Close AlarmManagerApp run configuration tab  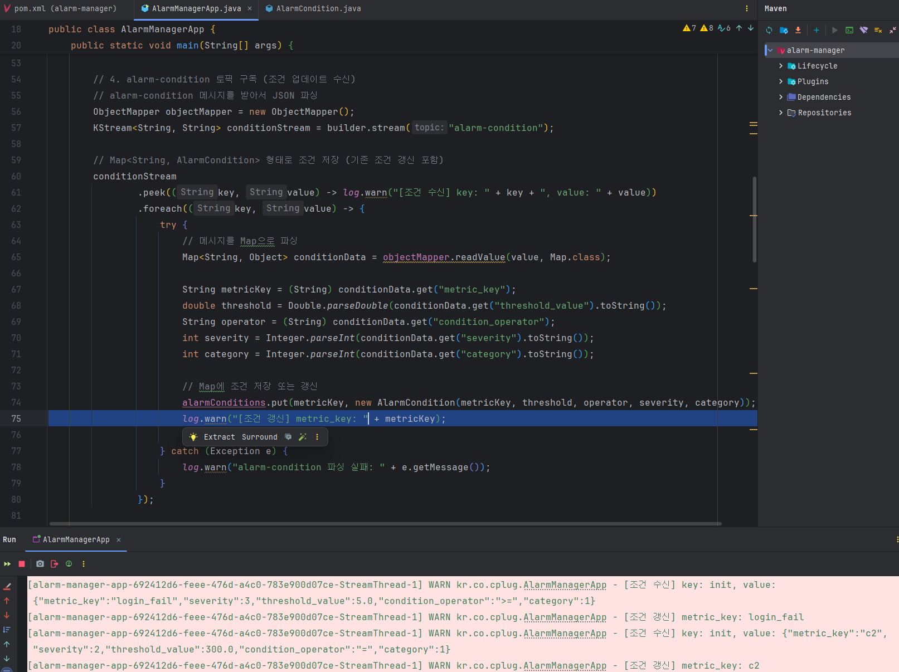pos(119,539)
